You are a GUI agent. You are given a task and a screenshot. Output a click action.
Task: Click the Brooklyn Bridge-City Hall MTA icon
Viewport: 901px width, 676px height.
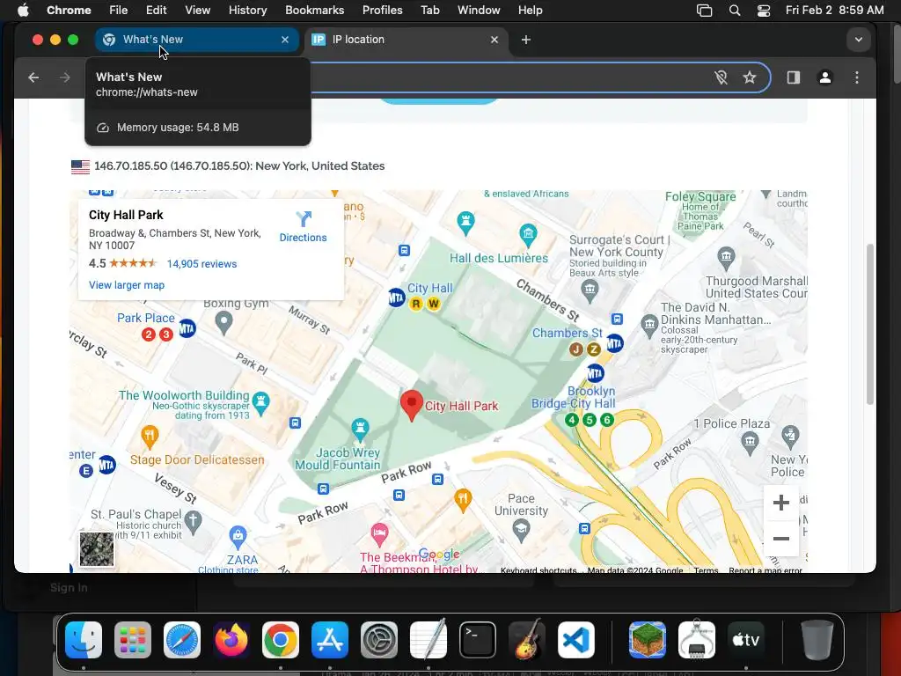596,373
